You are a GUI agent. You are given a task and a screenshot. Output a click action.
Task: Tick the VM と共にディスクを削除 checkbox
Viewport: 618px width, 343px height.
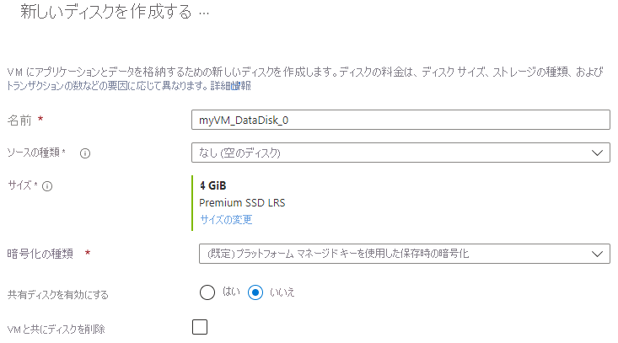point(200,327)
